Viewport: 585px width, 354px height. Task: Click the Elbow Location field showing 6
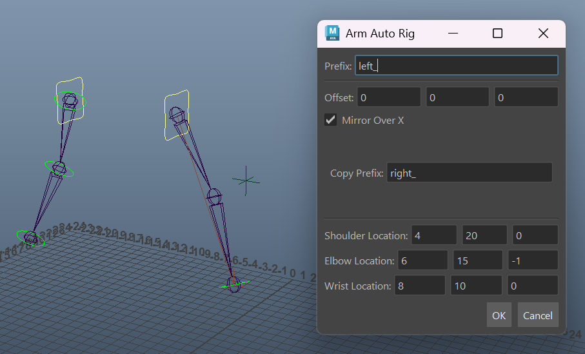[x=422, y=260]
